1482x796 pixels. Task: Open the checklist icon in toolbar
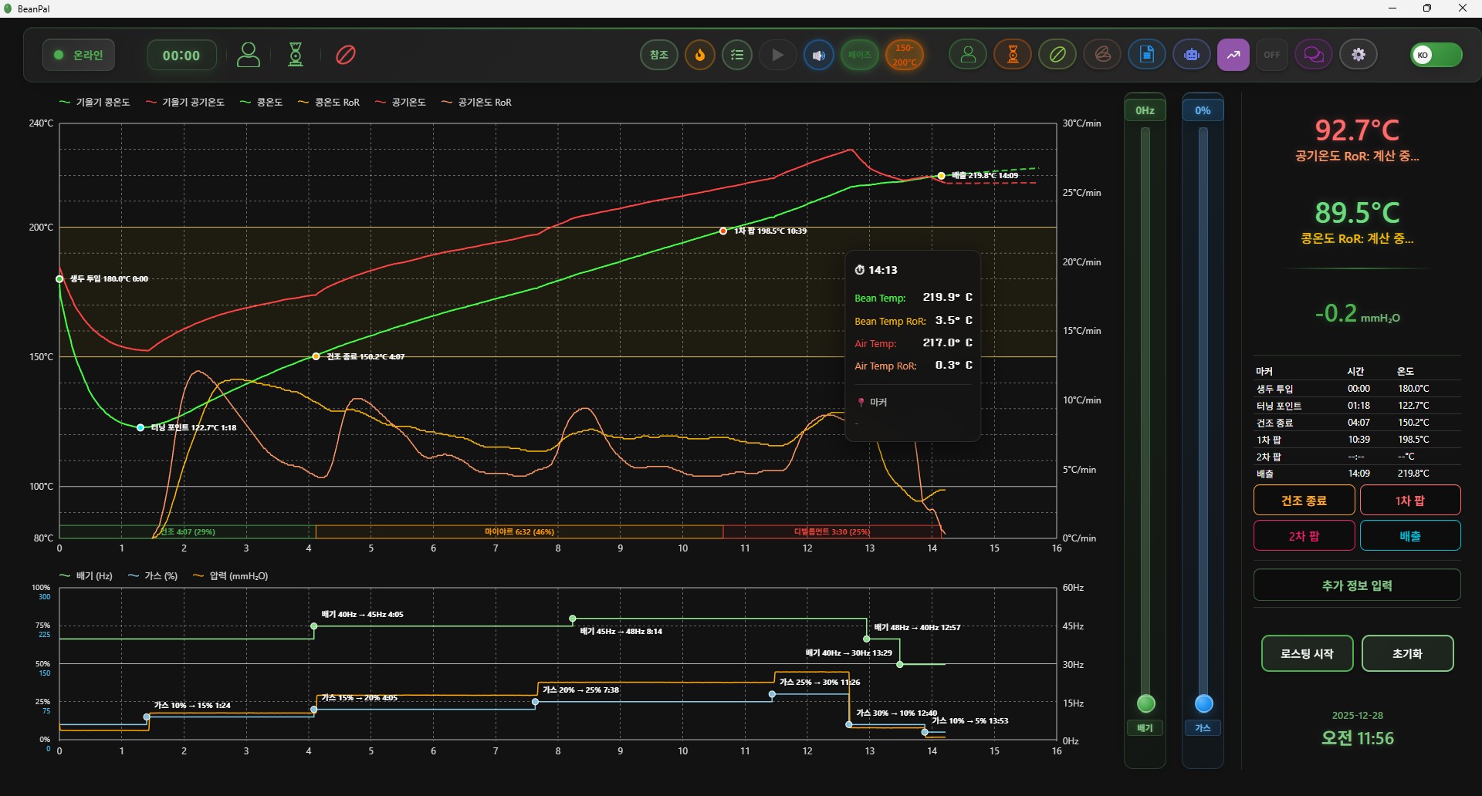point(737,55)
